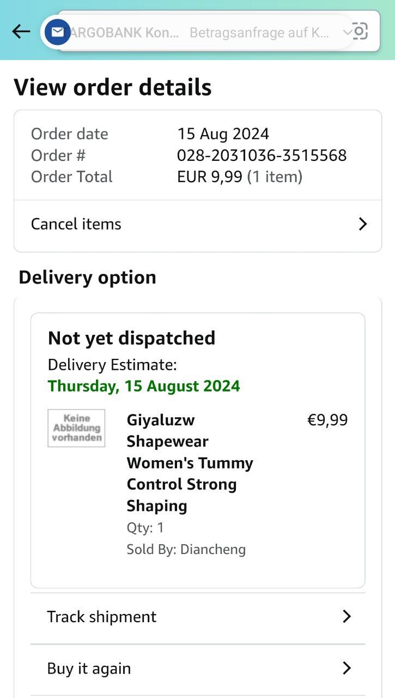Open the Keine Abbildung vorhanden product thumbnail
395x698 pixels.
pos(76,428)
